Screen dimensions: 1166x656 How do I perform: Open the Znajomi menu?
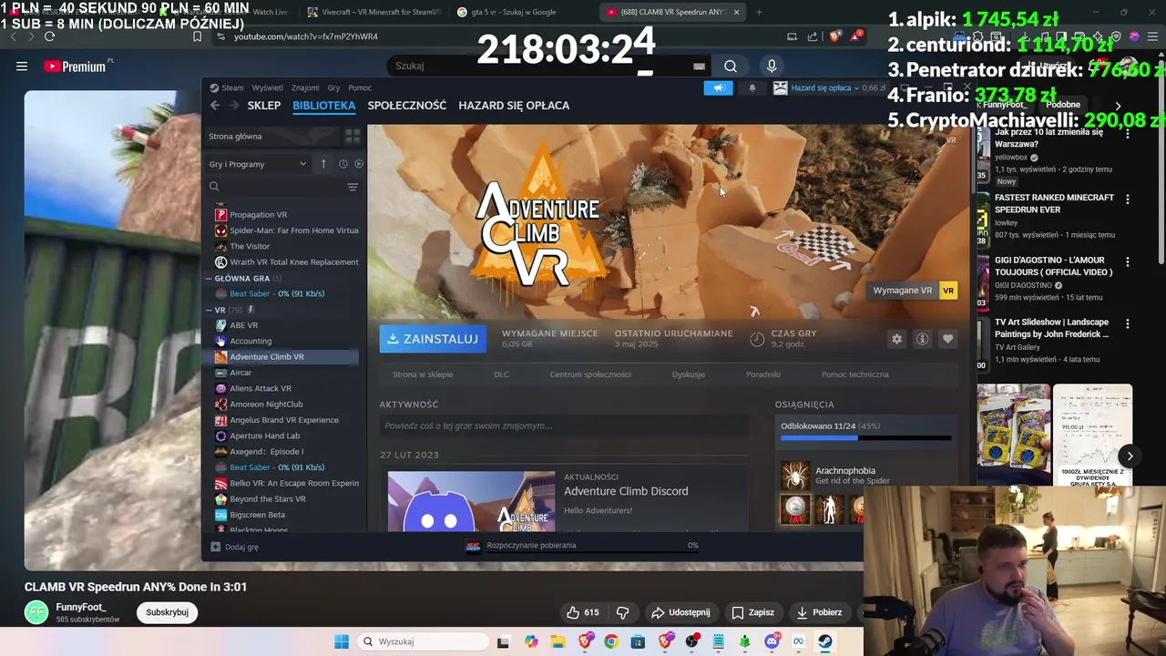click(305, 87)
